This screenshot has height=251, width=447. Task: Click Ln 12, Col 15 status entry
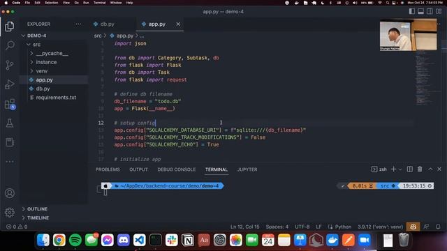(x=245, y=227)
